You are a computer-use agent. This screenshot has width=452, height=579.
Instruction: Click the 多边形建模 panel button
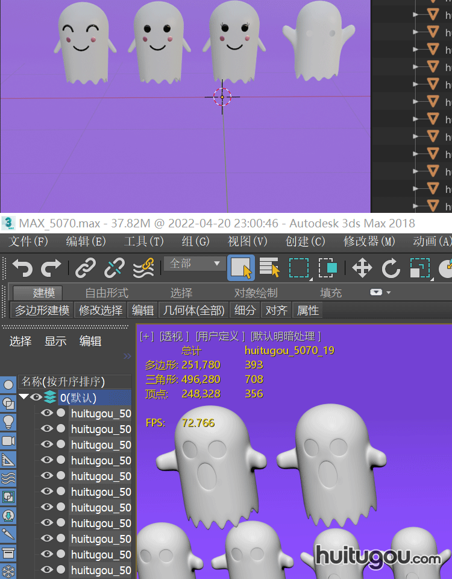pyautogui.click(x=42, y=311)
